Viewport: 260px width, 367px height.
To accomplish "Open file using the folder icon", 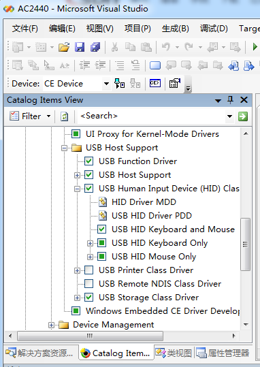I will click(x=64, y=47).
